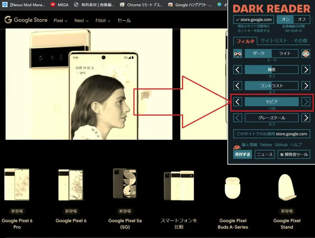Expand the Fitbit dropdown menu
Screen dimensions: 315x238
[103, 20]
